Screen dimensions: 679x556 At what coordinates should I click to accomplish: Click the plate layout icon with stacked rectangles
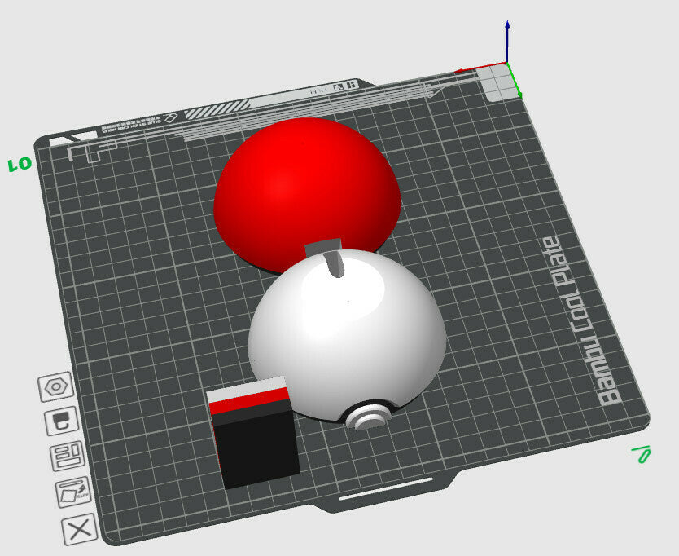68,456
